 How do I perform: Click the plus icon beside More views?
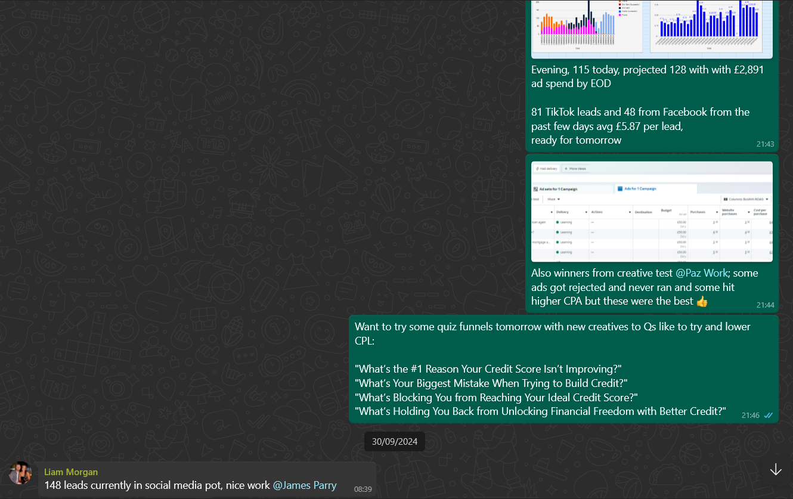565,169
